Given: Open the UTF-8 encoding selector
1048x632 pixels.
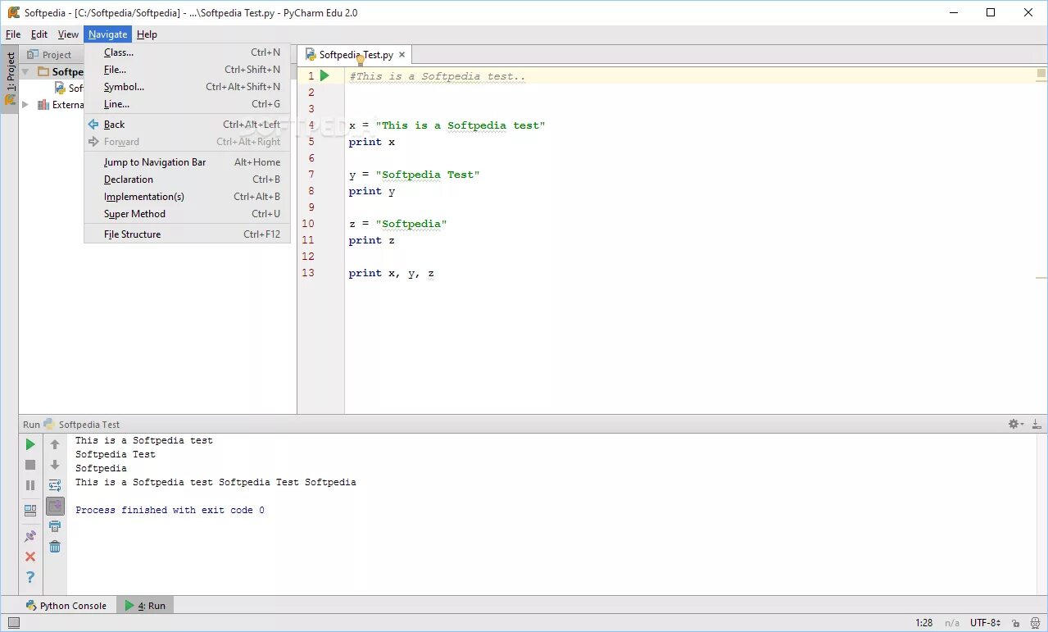Looking at the screenshot, I should click(985, 623).
